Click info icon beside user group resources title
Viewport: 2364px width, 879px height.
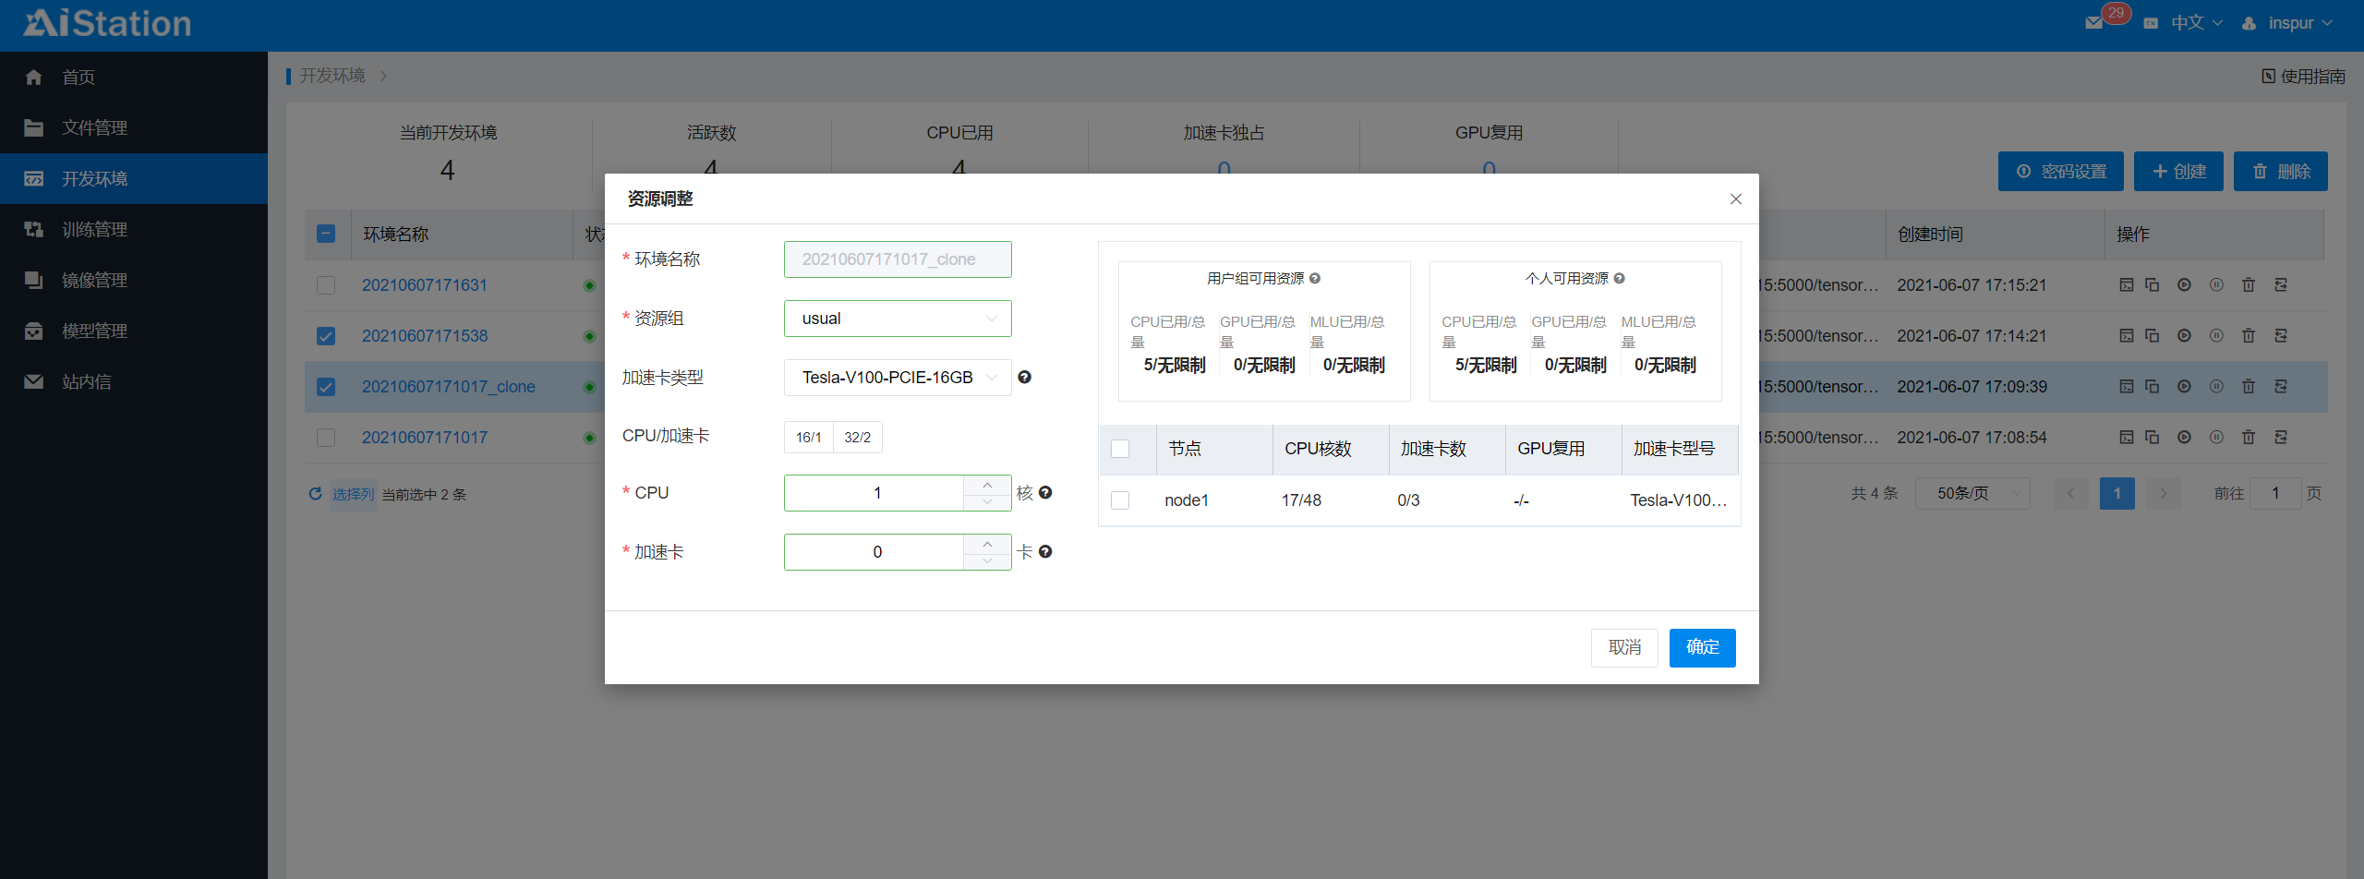coord(1315,279)
